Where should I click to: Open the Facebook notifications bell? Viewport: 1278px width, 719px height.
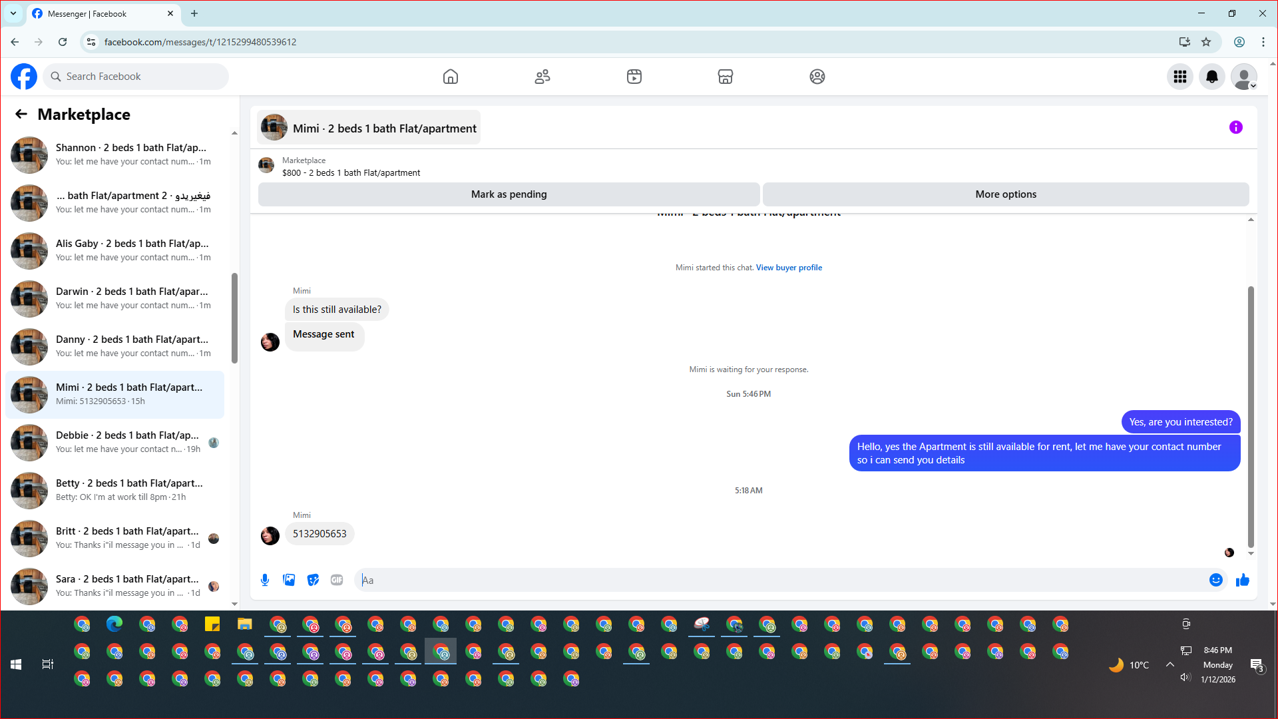pyautogui.click(x=1211, y=77)
